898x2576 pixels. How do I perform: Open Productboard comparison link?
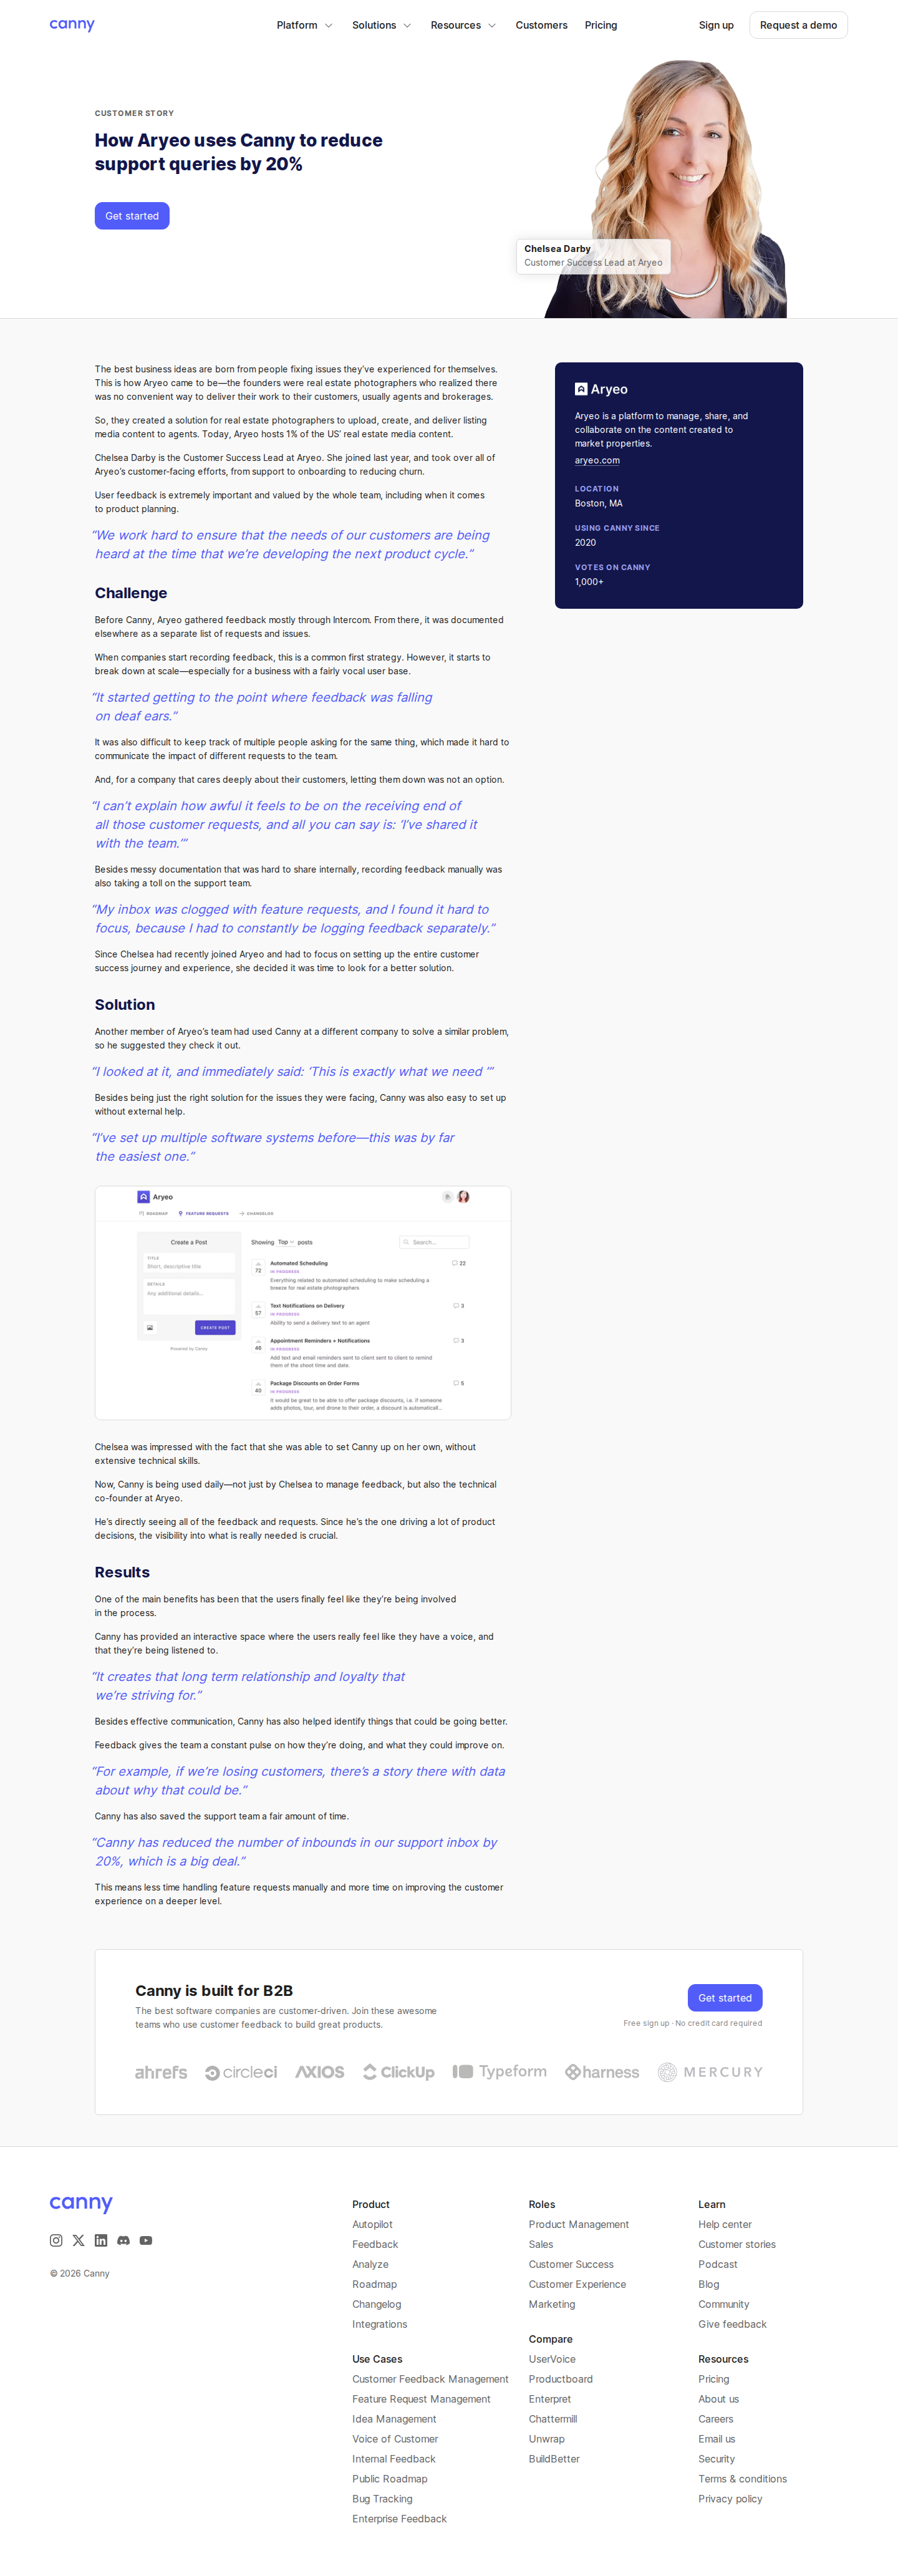(561, 2379)
